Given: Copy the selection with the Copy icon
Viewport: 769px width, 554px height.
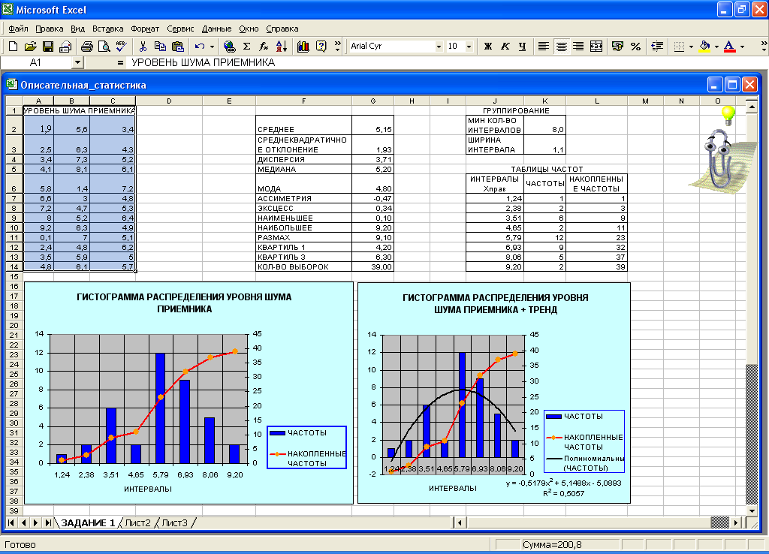Looking at the screenshot, I should [160, 46].
